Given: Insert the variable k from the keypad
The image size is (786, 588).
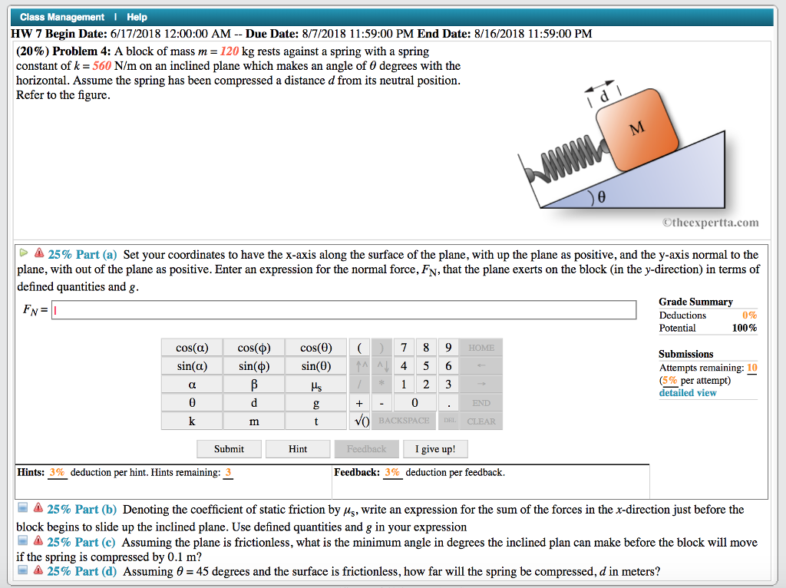Looking at the screenshot, I should 191,421.
